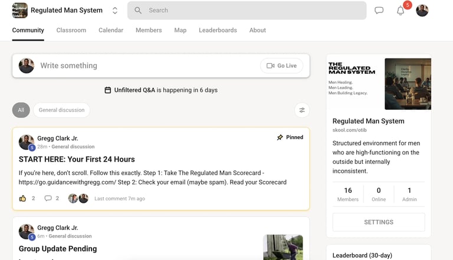Open the About tab
This screenshot has width=453, height=260.
(x=257, y=30)
